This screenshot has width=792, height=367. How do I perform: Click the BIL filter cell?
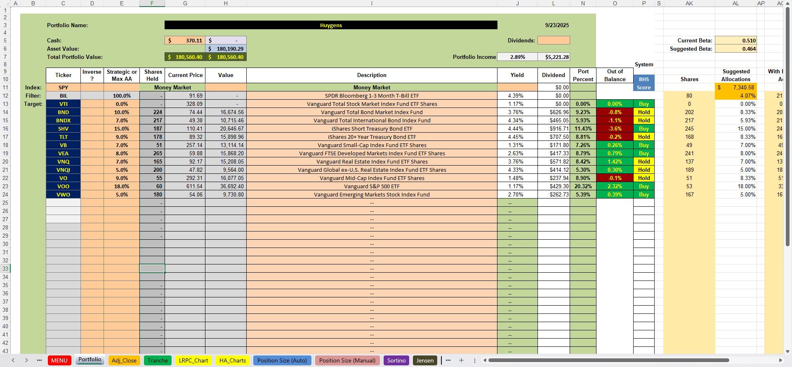[63, 96]
